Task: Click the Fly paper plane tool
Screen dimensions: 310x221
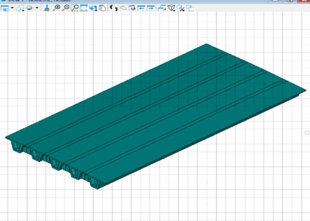Action: point(123,8)
